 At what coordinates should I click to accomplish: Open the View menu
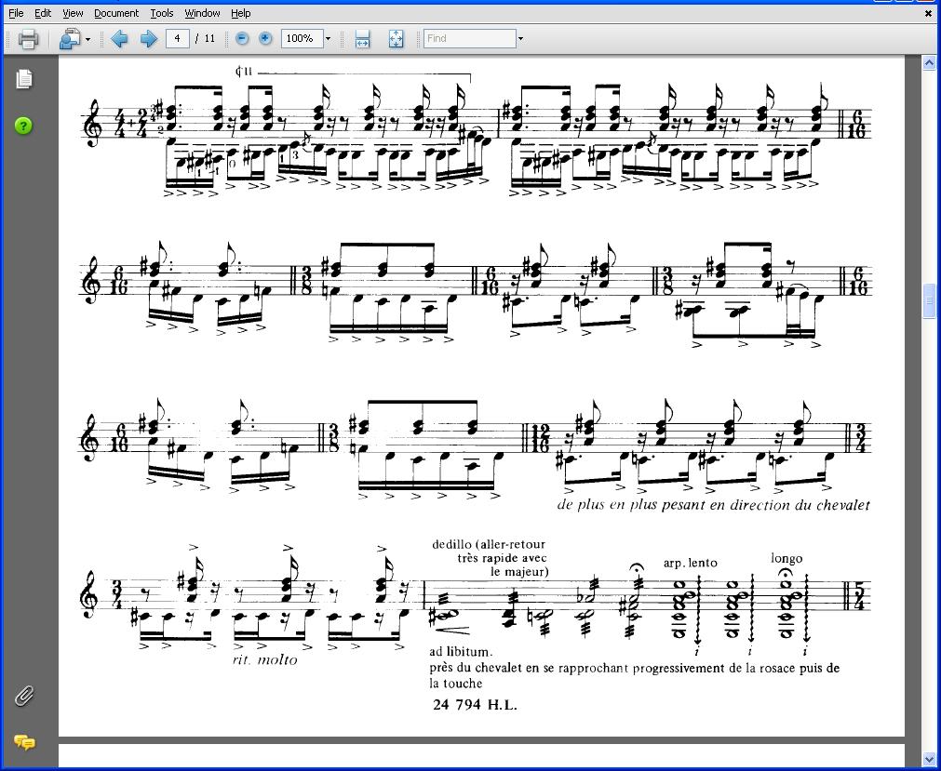73,13
